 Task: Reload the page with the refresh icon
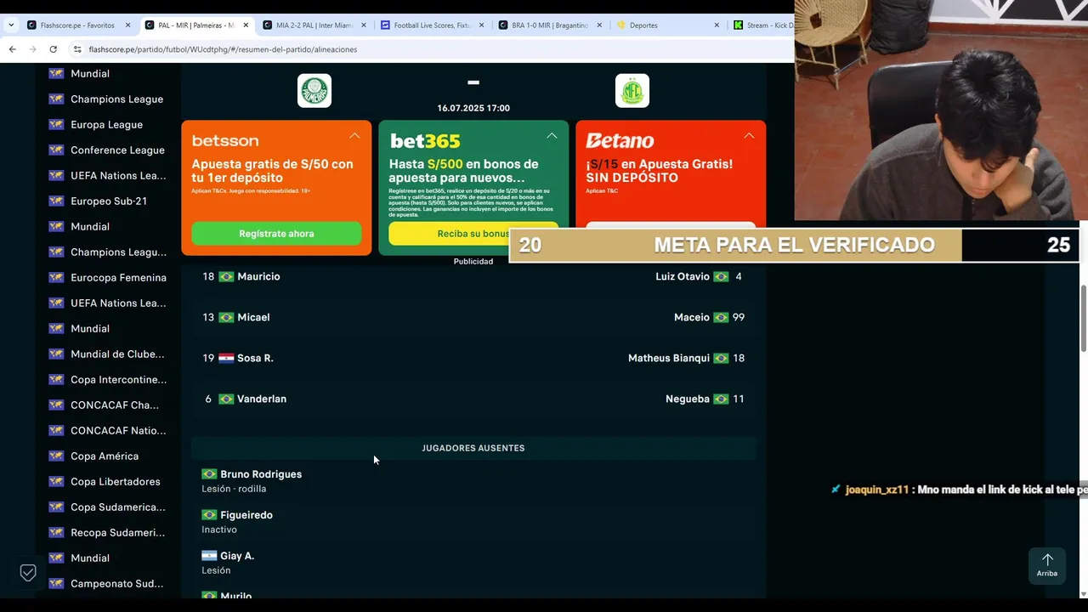tap(53, 49)
